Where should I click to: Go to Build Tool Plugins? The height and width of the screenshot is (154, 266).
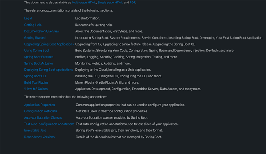tap(36, 82)
